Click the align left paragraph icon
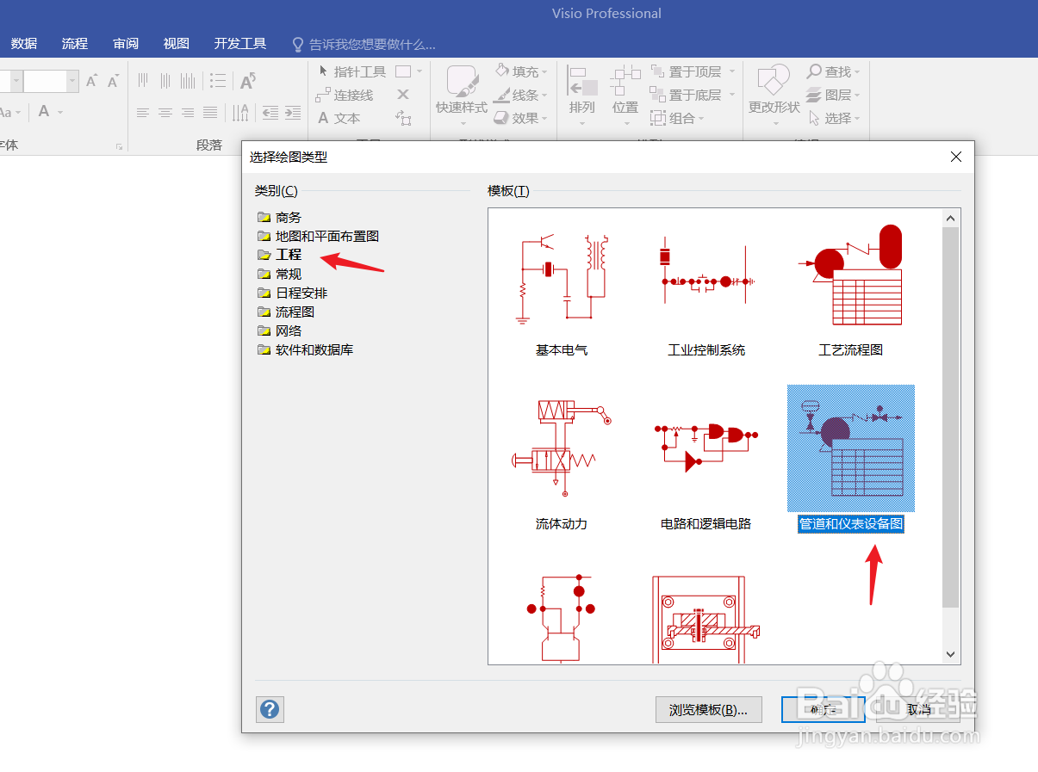The height and width of the screenshot is (772, 1038). click(x=142, y=113)
